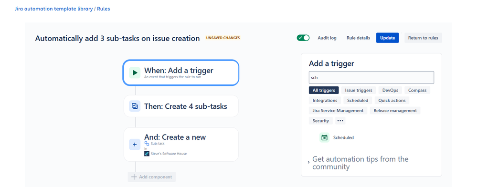Filter triggers by Jira Service Management
The width and height of the screenshot is (477, 187).
pos(338,110)
